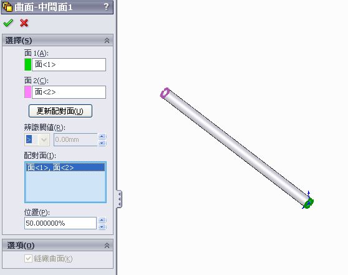The width and height of the screenshot is (348, 275).
Task: Decrease position percentage with down arrow
Action: click(102, 226)
